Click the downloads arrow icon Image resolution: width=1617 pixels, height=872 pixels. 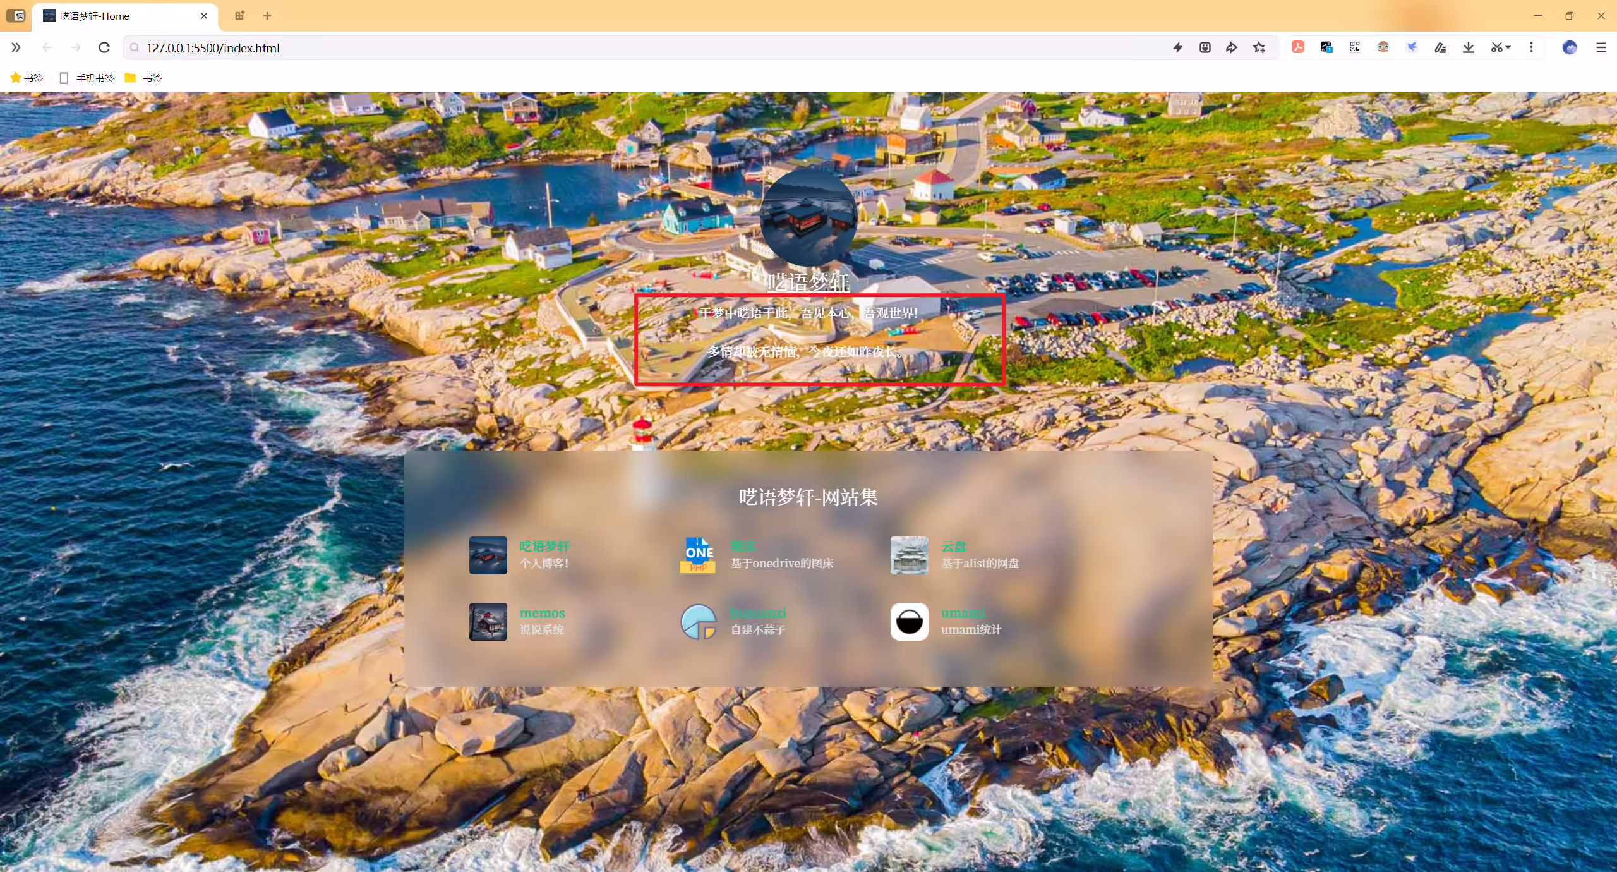click(x=1469, y=47)
